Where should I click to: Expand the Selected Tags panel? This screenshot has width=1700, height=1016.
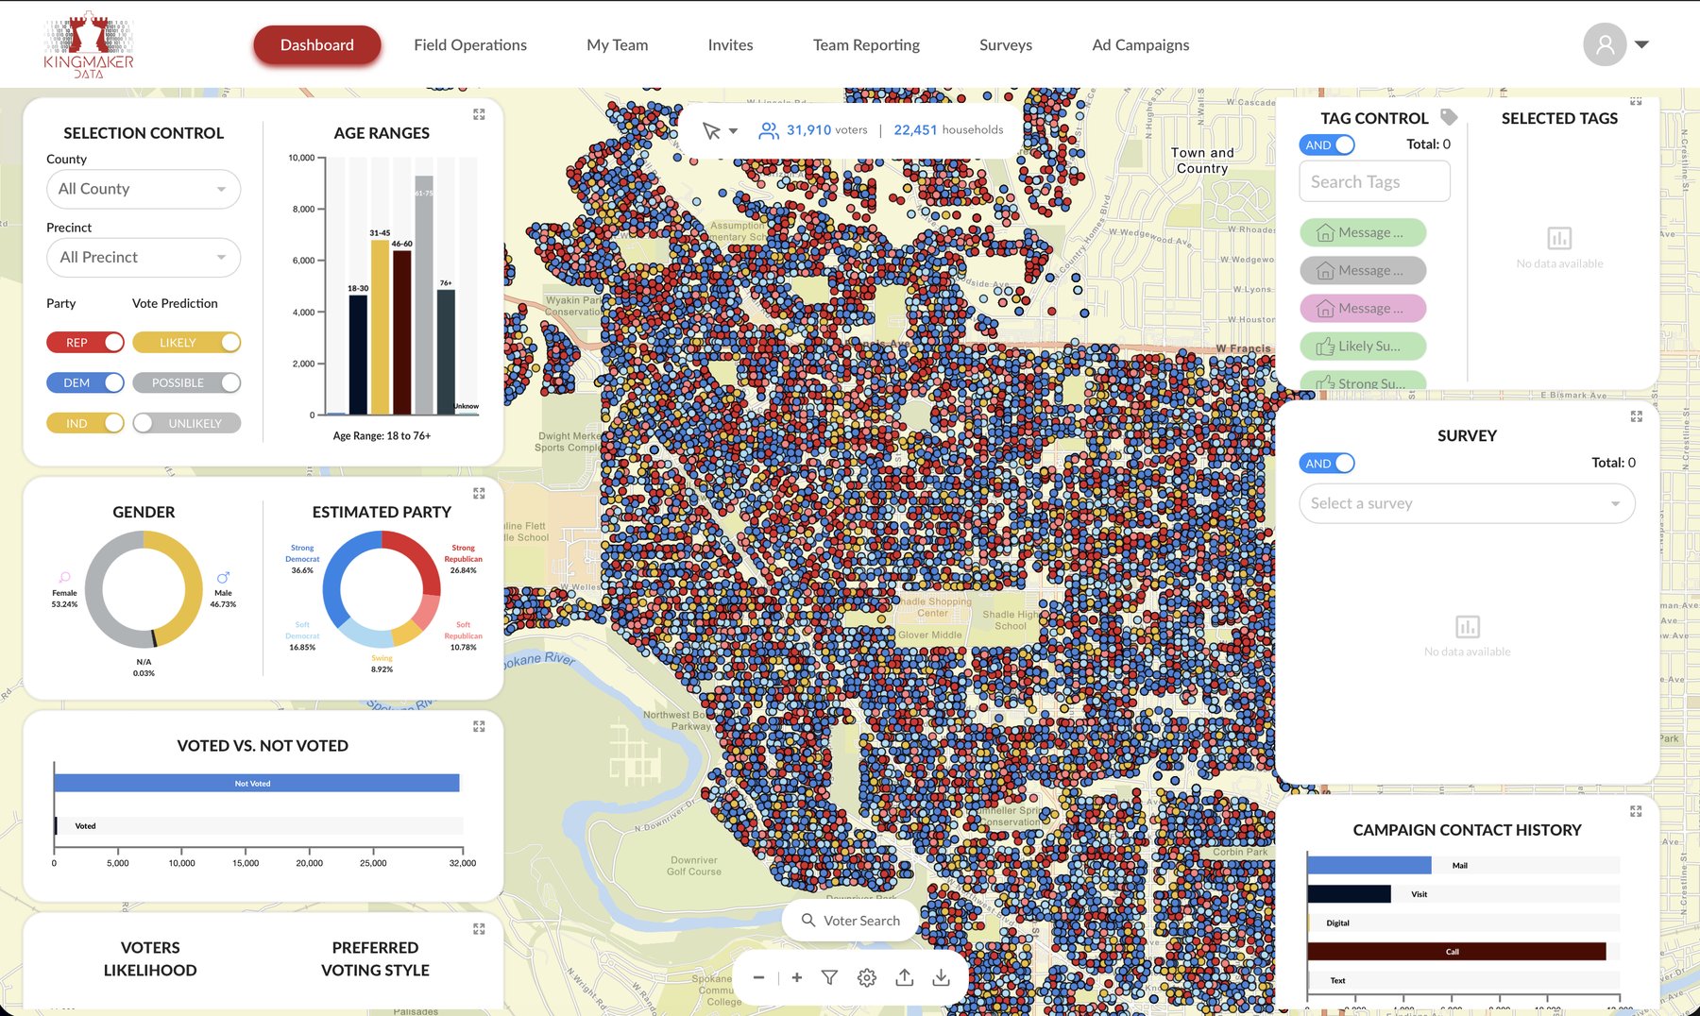1636,101
